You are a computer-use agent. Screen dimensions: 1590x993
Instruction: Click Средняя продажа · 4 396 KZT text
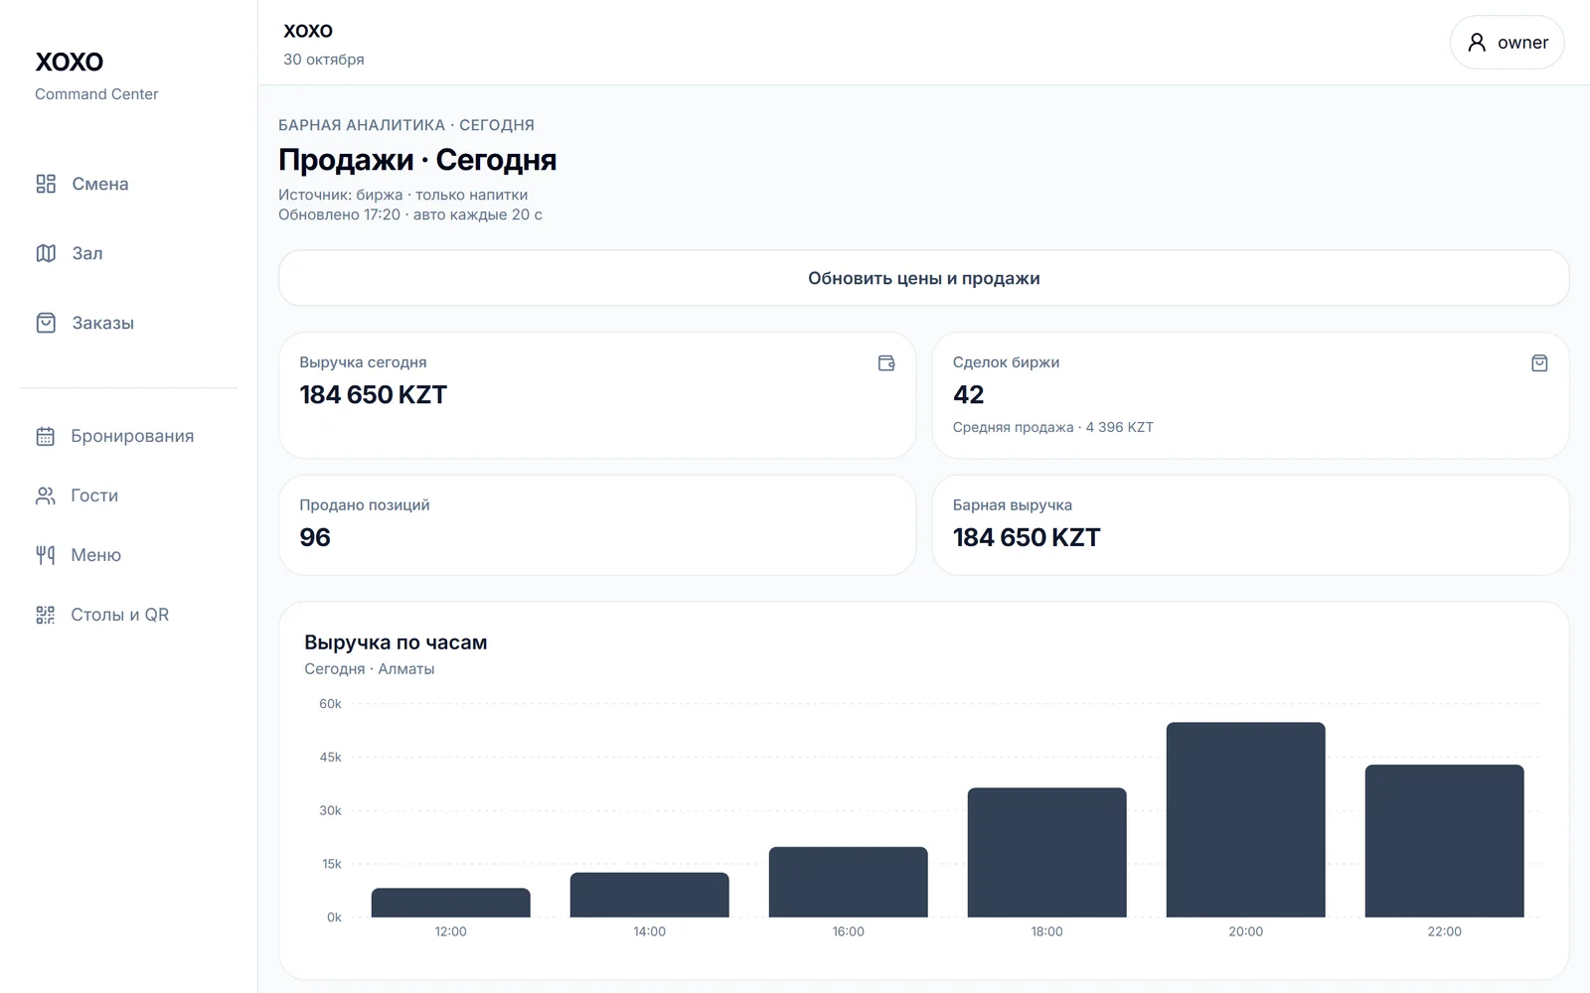point(1053,427)
